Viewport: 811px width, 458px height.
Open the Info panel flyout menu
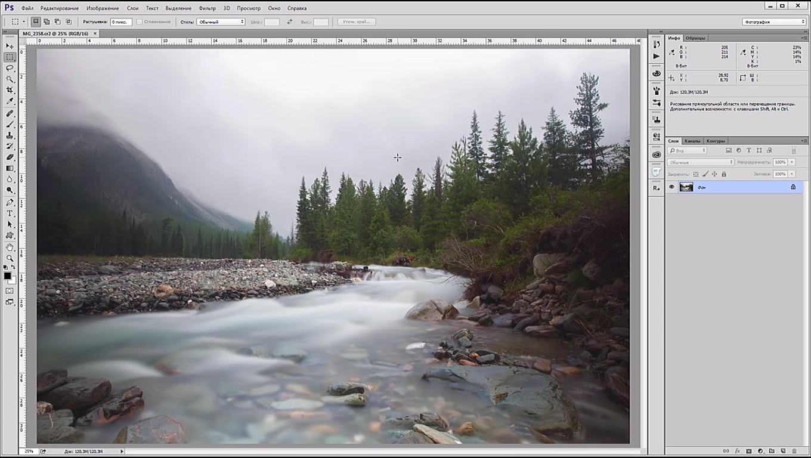coord(803,38)
